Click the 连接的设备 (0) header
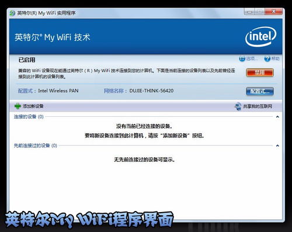The width and height of the screenshot is (292, 232). tap(29, 117)
